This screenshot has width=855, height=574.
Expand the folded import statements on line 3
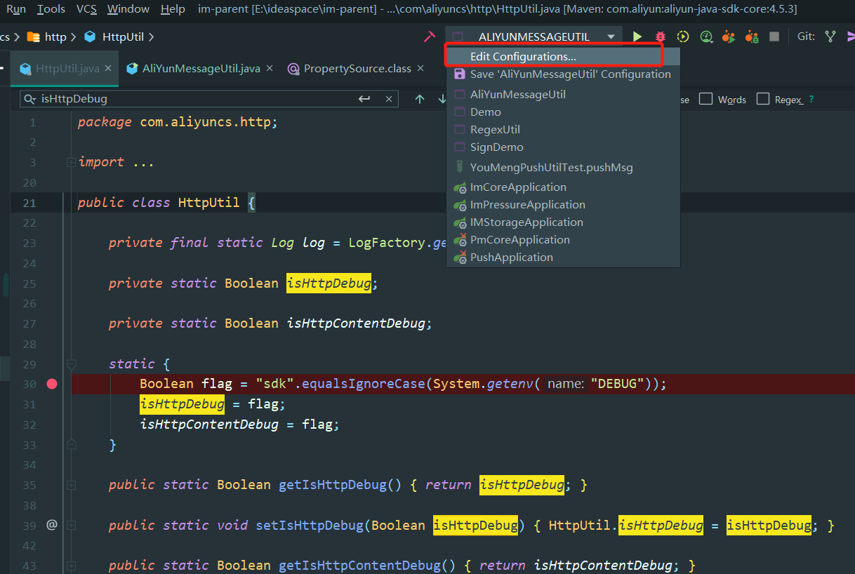point(70,161)
